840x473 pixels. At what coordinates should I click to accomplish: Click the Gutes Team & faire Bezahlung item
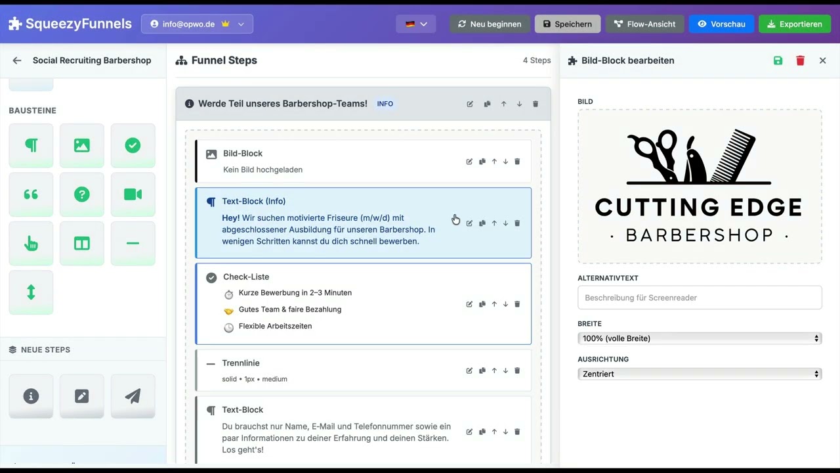pyautogui.click(x=290, y=309)
